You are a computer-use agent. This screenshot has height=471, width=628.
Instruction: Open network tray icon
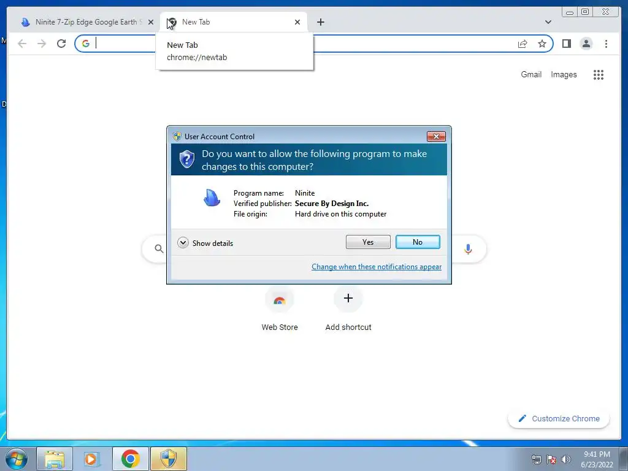coord(536,459)
